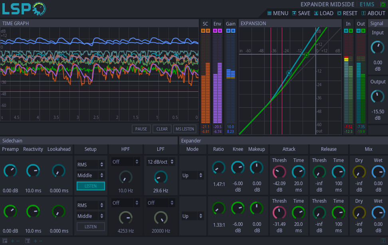Click the attack Thresh knob reading -42.09 dB
Screen dimensions: 388x245
279,172
